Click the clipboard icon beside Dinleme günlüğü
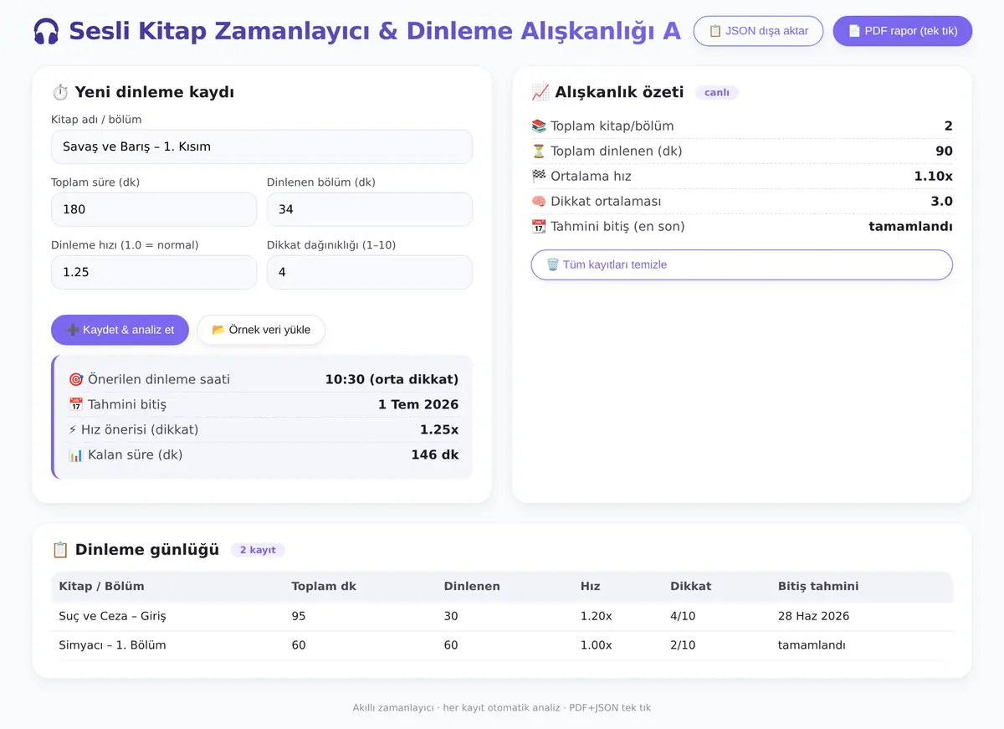Viewport: 1004px width, 729px height. tap(60, 550)
